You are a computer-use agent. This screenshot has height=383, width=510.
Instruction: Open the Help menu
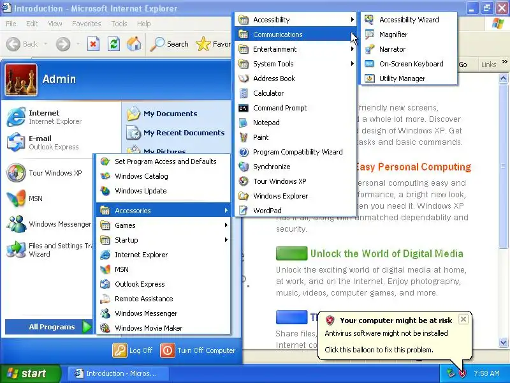tap(144, 24)
